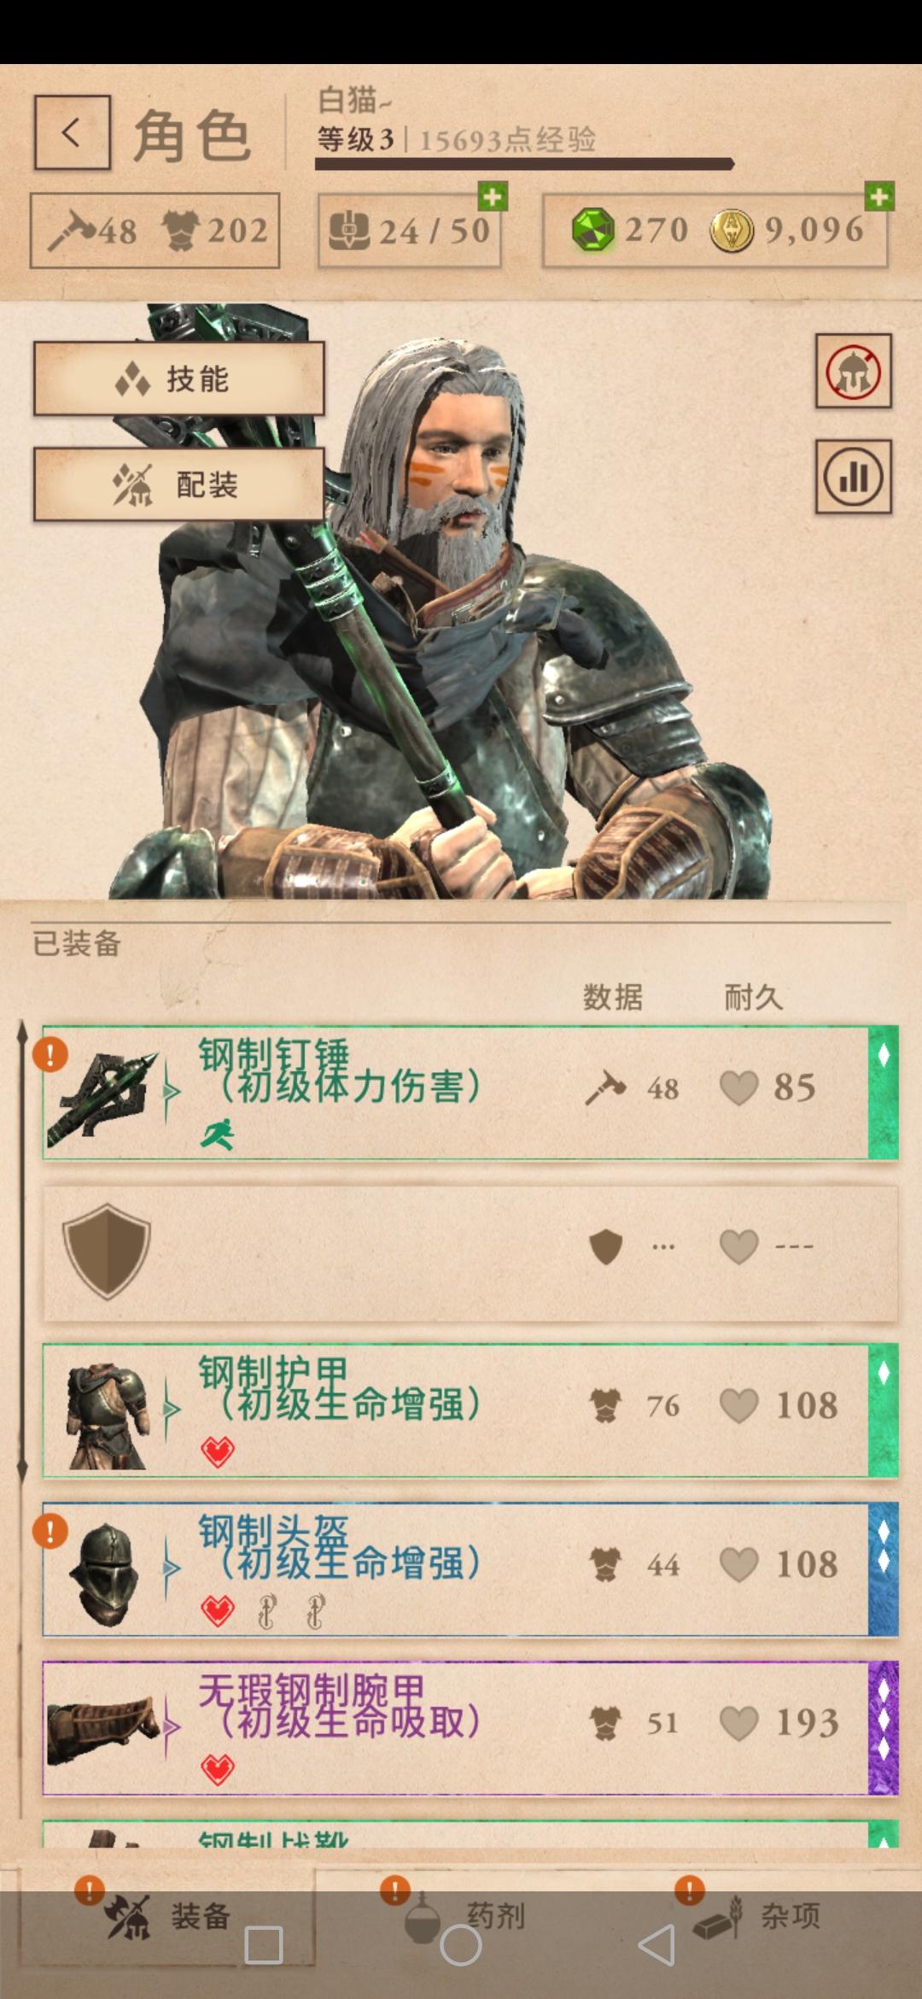The width and height of the screenshot is (922, 1999).
Task: Tap the Android home circle button
Action: [x=461, y=1945]
